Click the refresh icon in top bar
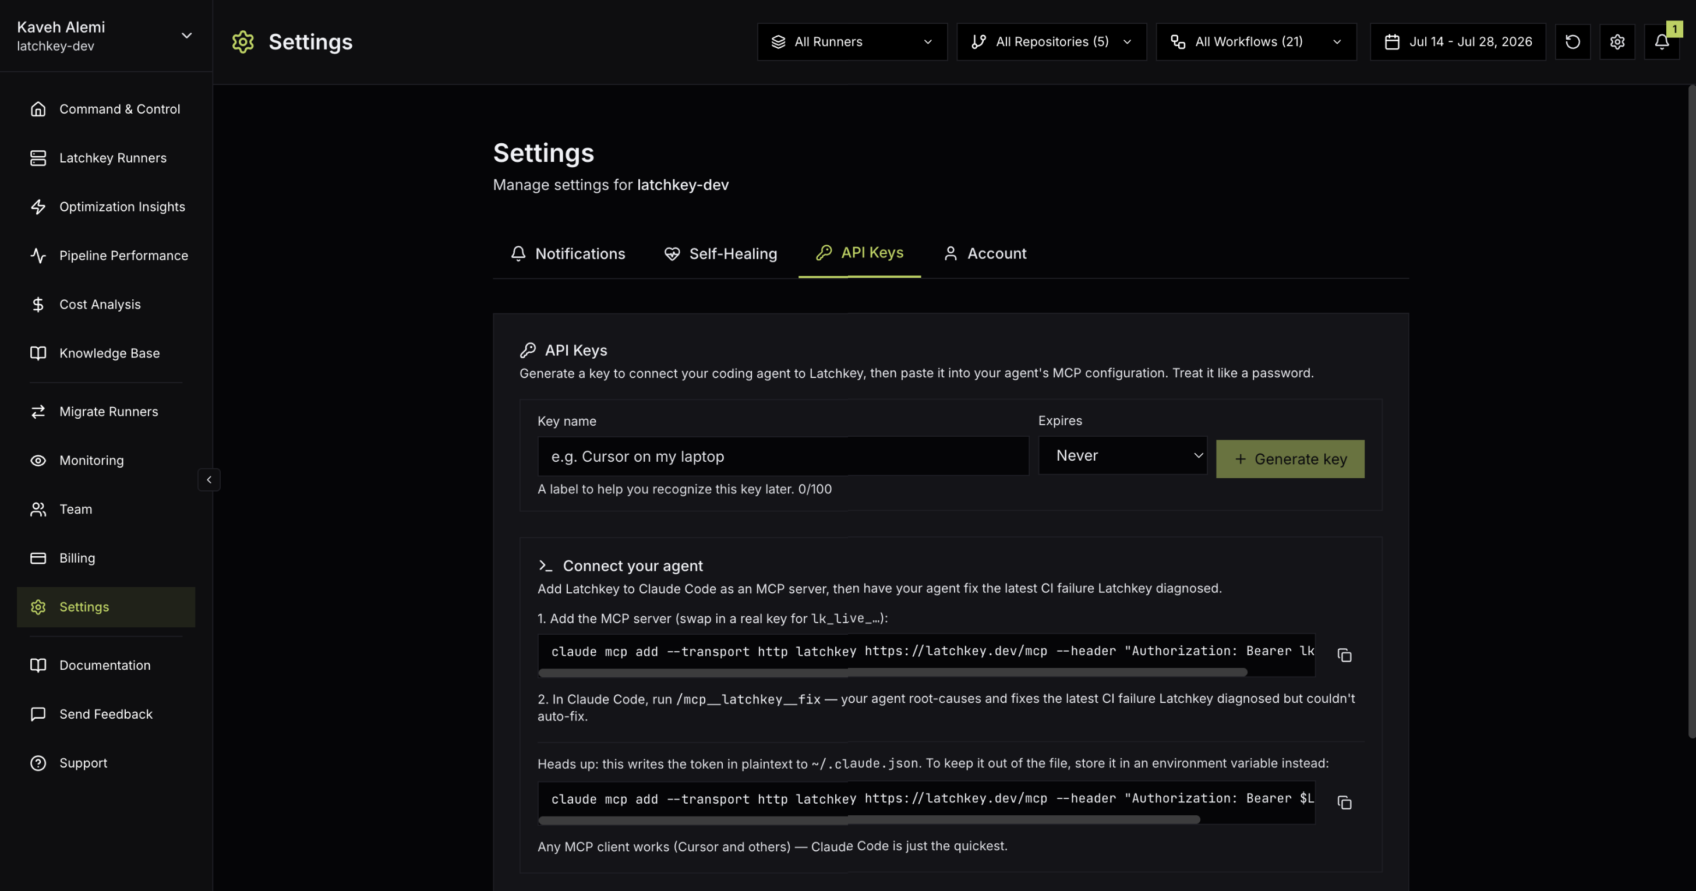 point(1572,41)
